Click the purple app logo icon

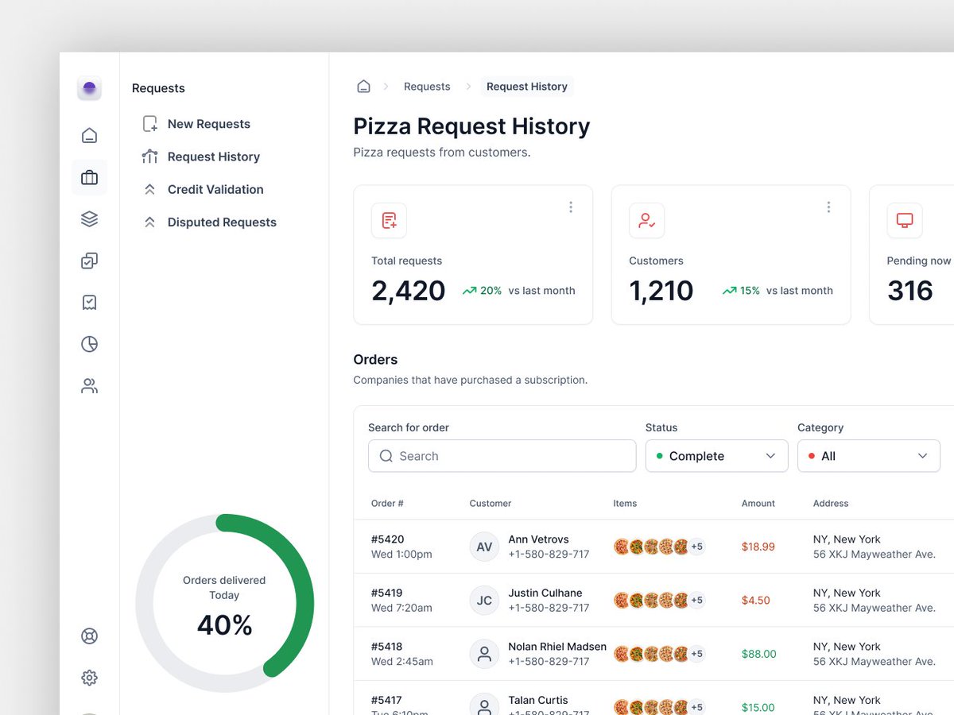[89, 88]
